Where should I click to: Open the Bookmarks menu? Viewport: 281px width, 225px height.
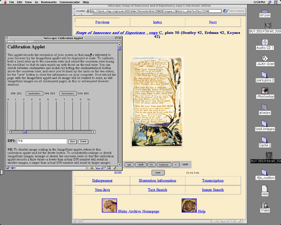click(49, 2)
